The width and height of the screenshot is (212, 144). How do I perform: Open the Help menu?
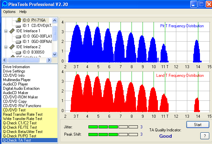(23, 12)
